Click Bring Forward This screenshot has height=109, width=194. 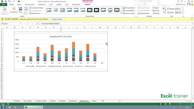[143, 8]
